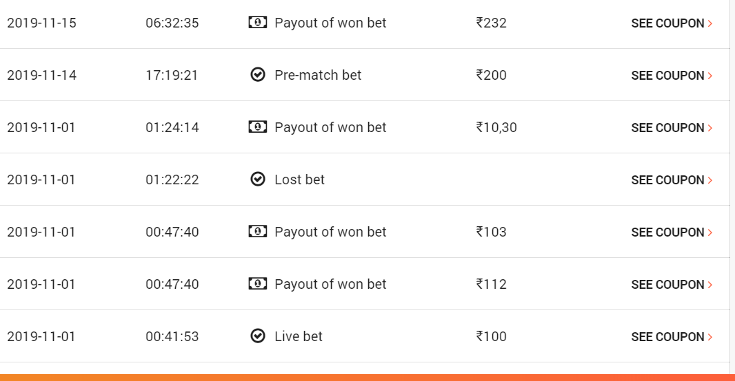
Task: Click checkmark icon beside Pre-match bet
Action: (257, 75)
